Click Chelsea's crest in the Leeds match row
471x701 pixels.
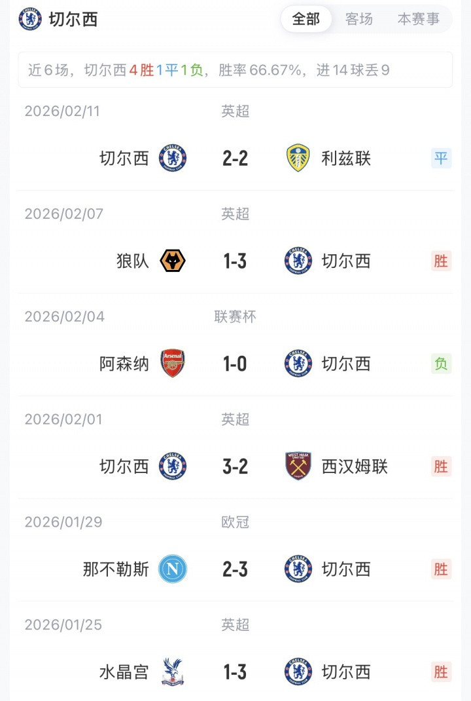tap(173, 158)
